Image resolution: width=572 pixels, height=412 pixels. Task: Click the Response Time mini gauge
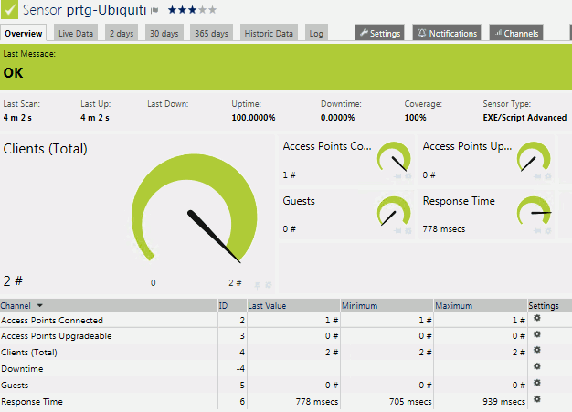click(534, 211)
